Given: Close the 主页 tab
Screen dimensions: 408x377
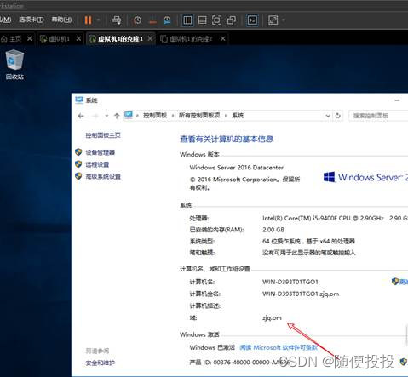Looking at the screenshot, I should (30, 38).
